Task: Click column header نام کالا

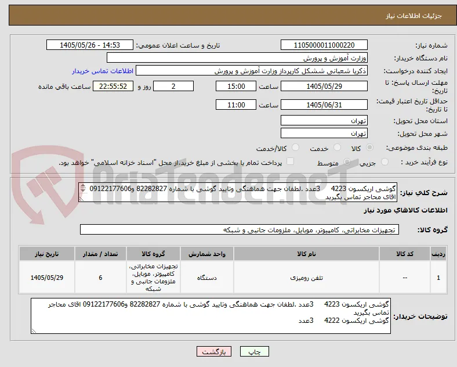Action: (306, 254)
